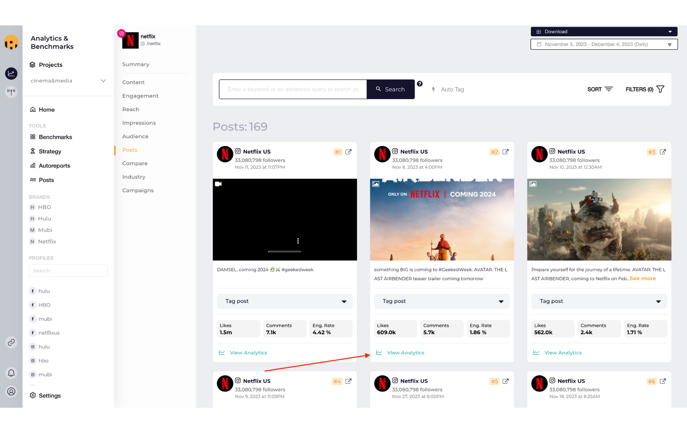Viewport: 687px width, 436px height.
Task: Click the Auto Tag lightning icon
Action: pyautogui.click(x=433, y=89)
